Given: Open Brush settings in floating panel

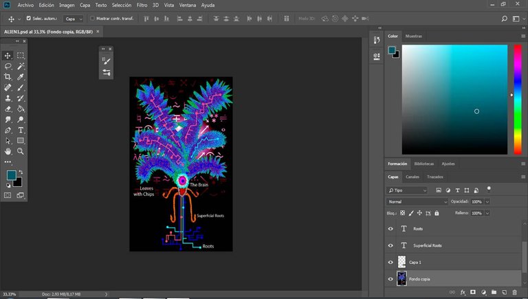Looking at the screenshot, I should pos(107,61).
